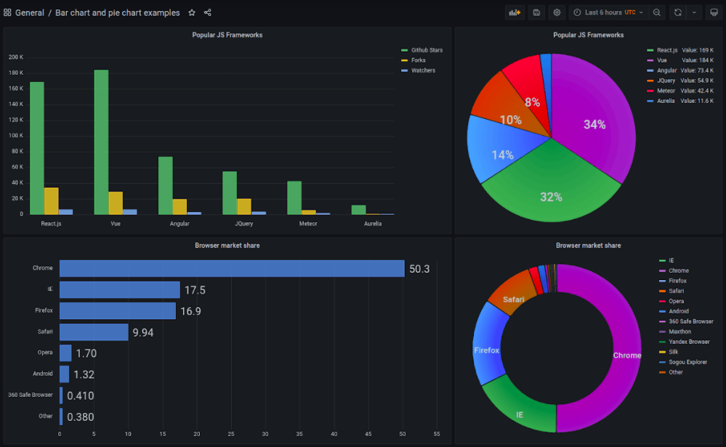Save the dashboard with disk icon

536,12
